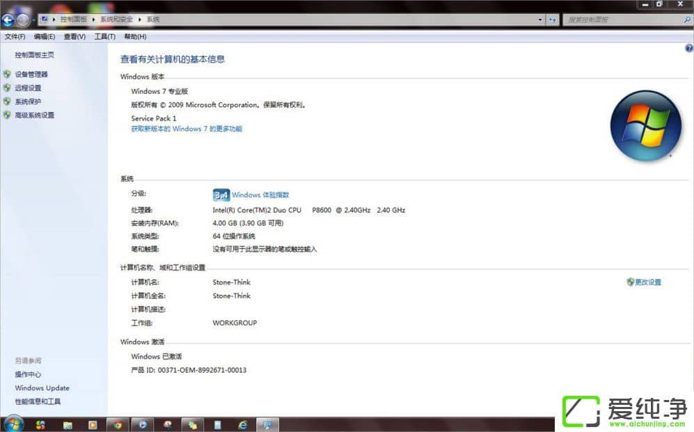Click the Windows 体验指数 link
The height and width of the screenshot is (432, 694).
click(260, 195)
